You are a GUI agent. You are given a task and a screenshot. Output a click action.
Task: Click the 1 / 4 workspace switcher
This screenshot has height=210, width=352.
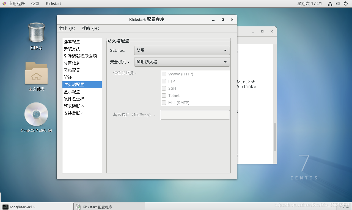click(344, 207)
